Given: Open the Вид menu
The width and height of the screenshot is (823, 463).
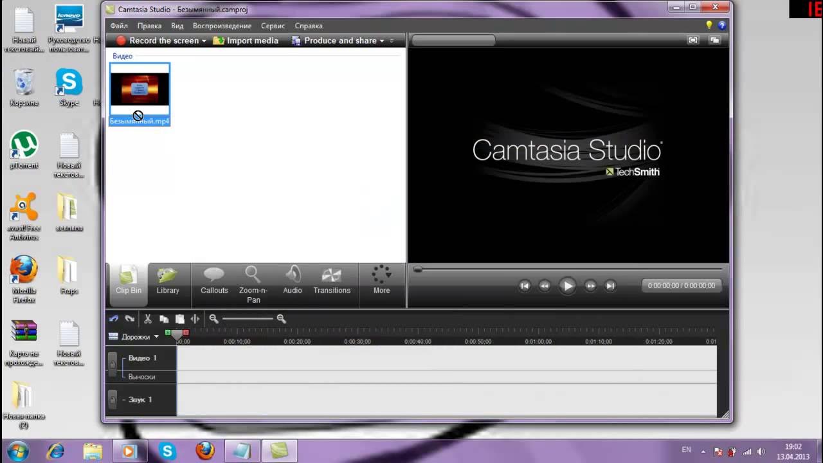Looking at the screenshot, I should pos(177,26).
